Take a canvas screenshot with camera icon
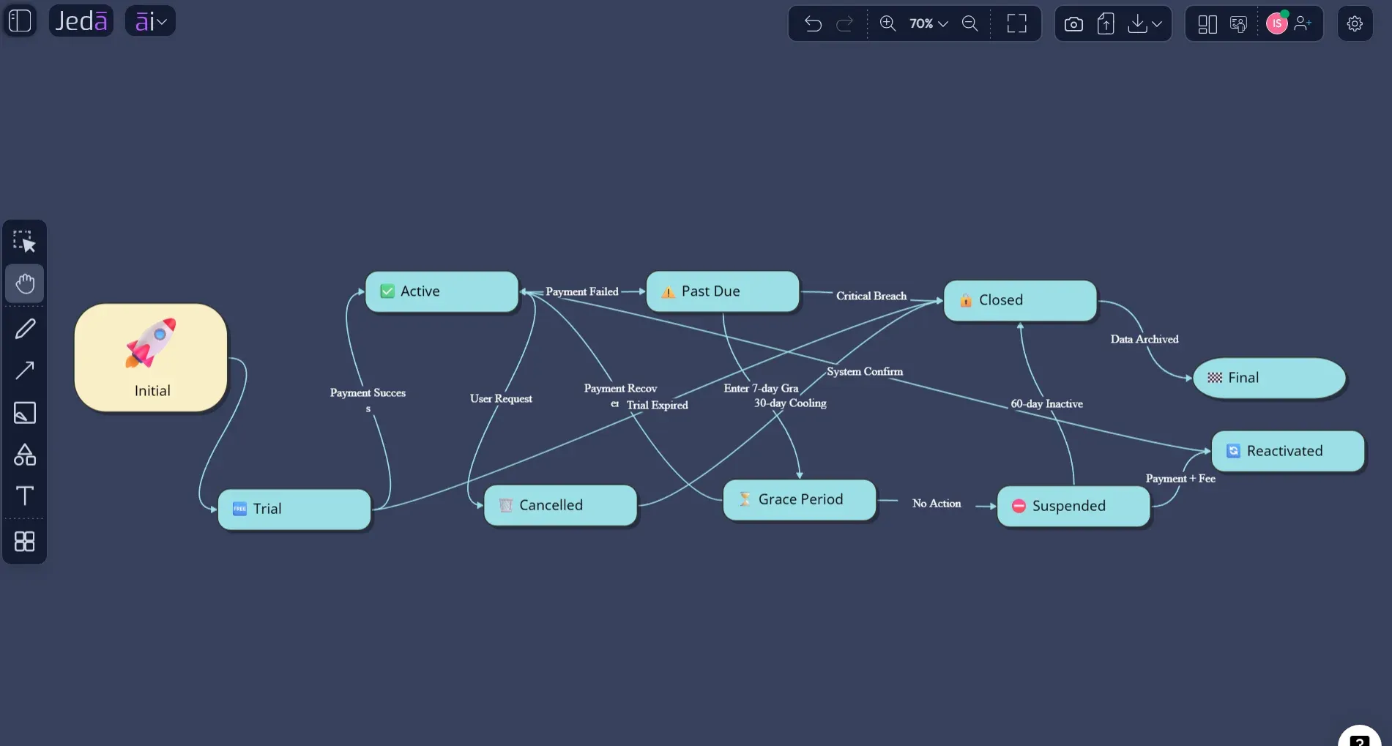Image resolution: width=1392 pixels, height=746 pixels. 1073,24
